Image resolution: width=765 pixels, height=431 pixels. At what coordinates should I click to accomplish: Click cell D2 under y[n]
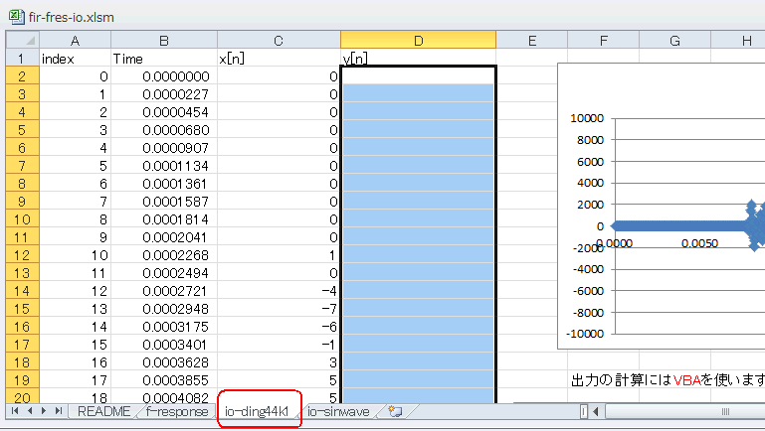coord(418,75)
